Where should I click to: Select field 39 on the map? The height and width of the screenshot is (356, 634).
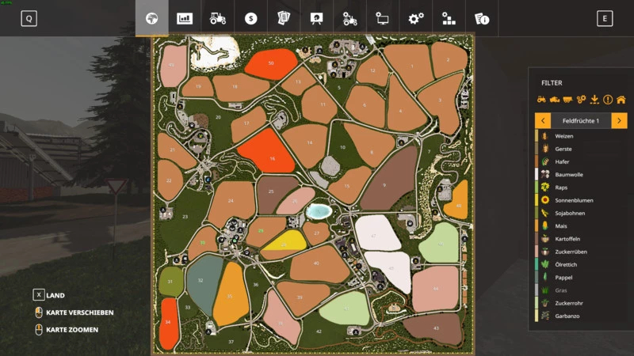(x=302, y=298)
